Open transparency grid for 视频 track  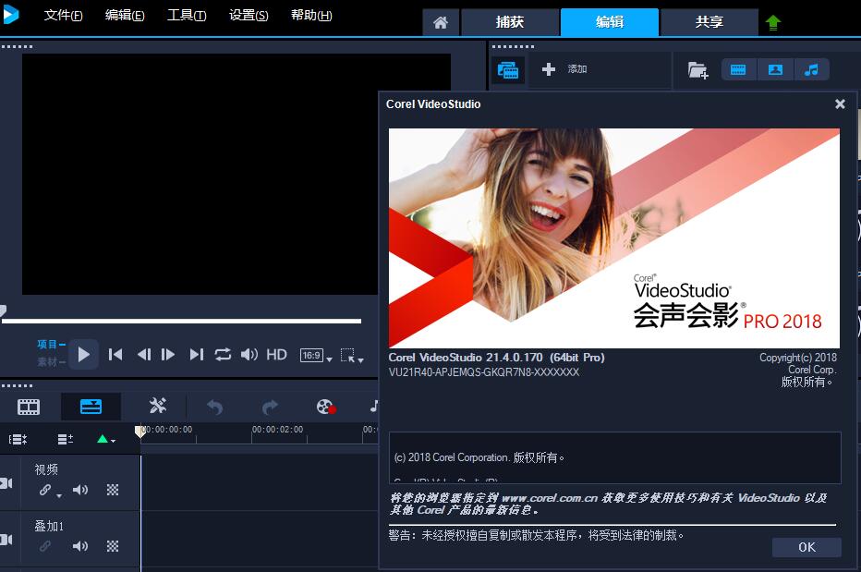[x=113, y=490]
